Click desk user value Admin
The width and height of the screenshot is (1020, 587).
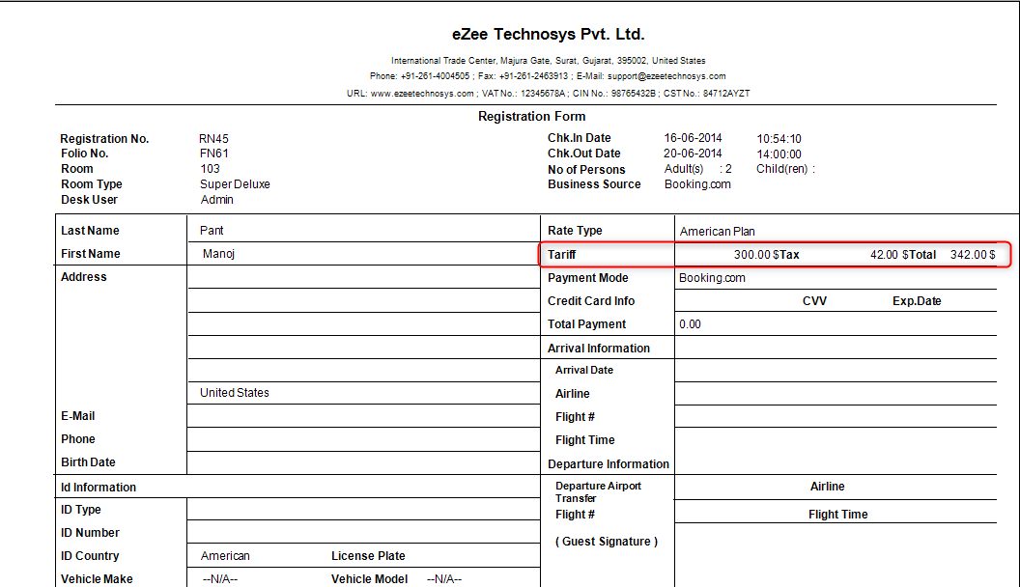[216, 200]
